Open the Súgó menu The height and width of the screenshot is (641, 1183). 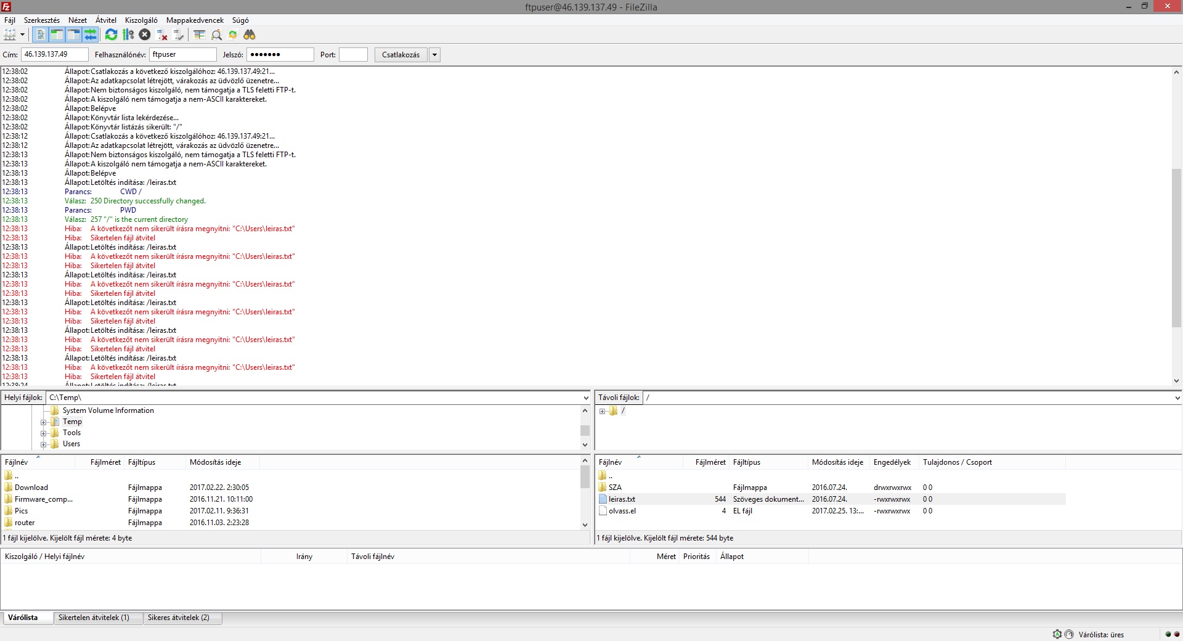pyautogui.click(x=240, y=20)
